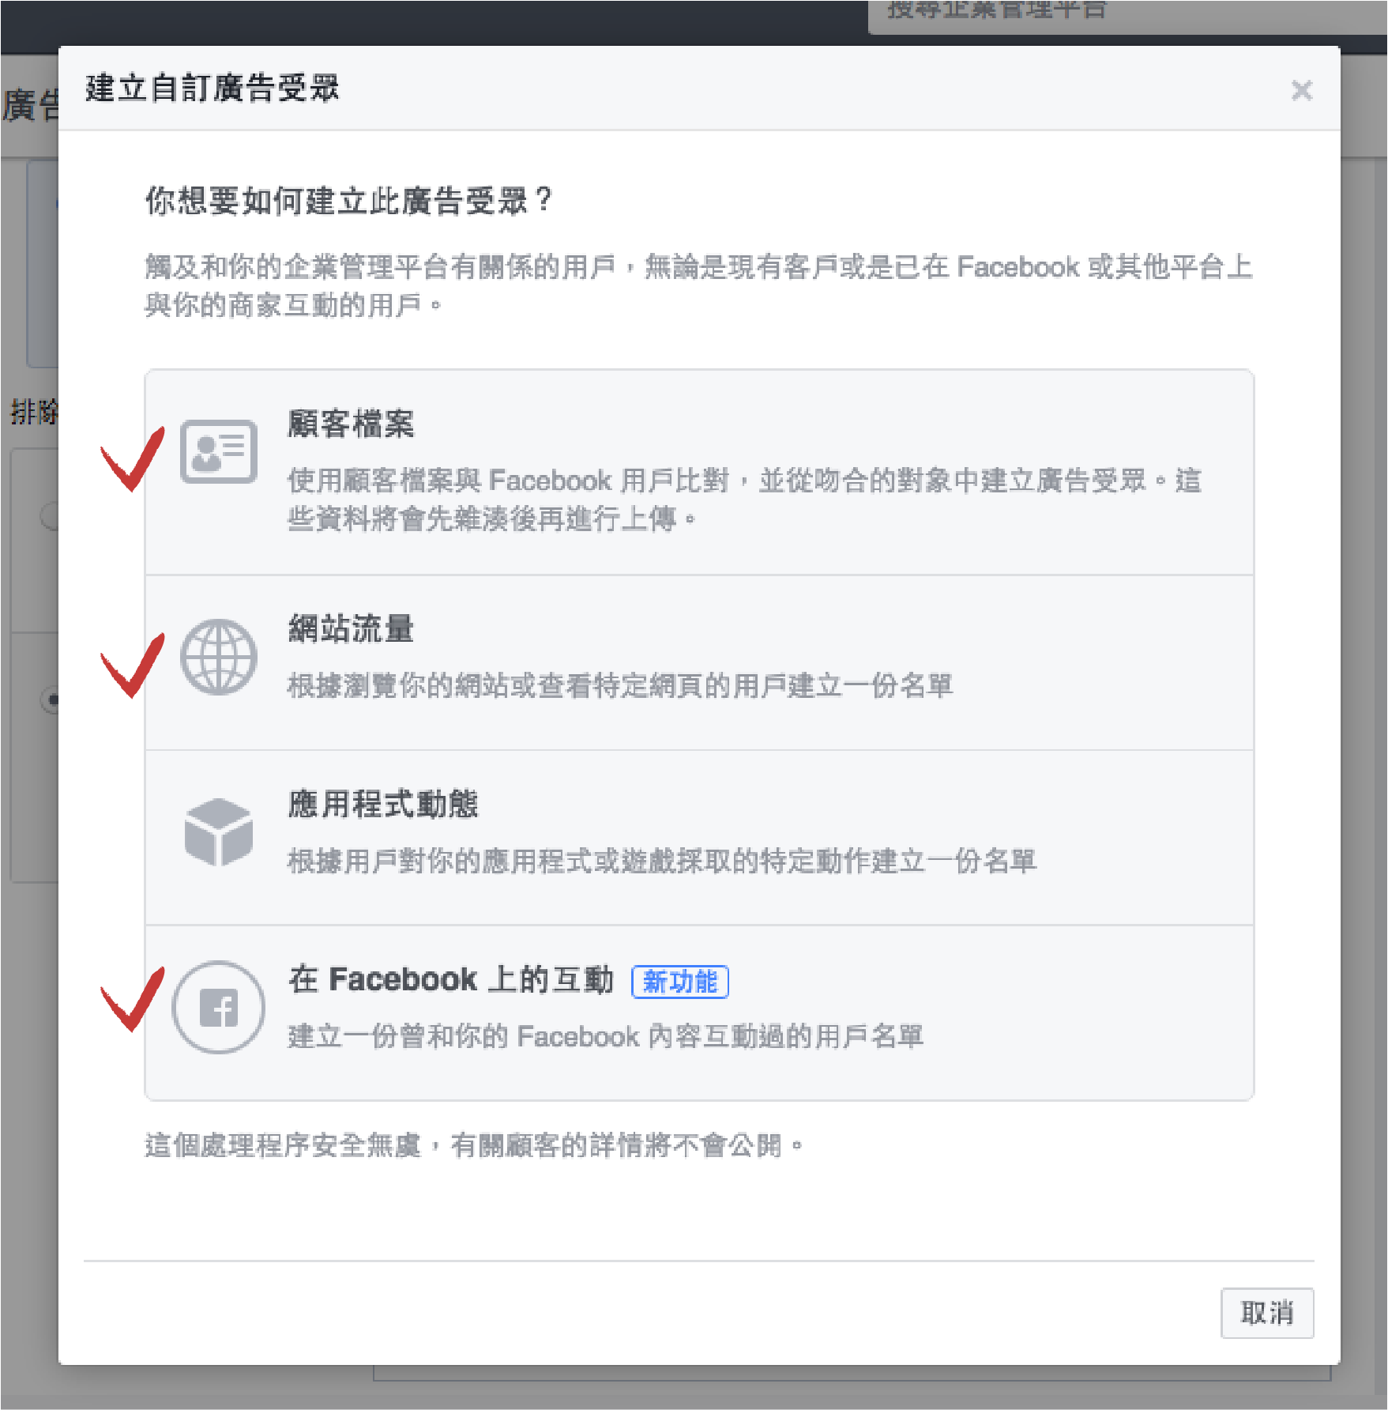Dismiss the dialog with the X
The height and width of the screenshot is (1410, 1388).
pyautogui.click(x=1301, y=91)
